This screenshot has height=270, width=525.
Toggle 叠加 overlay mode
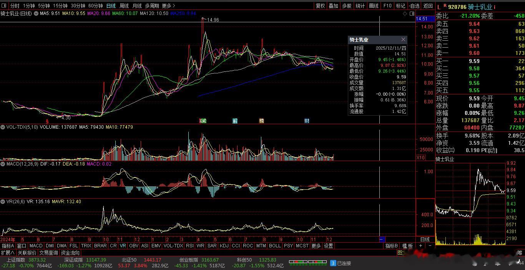point(333,6)
